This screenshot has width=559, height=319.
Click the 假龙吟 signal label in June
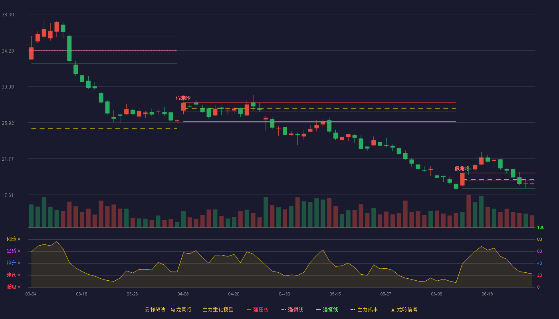pos(462,169)
